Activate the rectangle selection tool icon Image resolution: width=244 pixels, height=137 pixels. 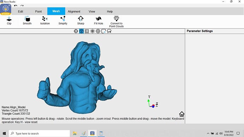[104, 31]
